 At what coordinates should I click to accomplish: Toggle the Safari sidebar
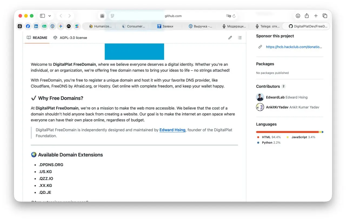pyautogui.click(x=42, y=16)
